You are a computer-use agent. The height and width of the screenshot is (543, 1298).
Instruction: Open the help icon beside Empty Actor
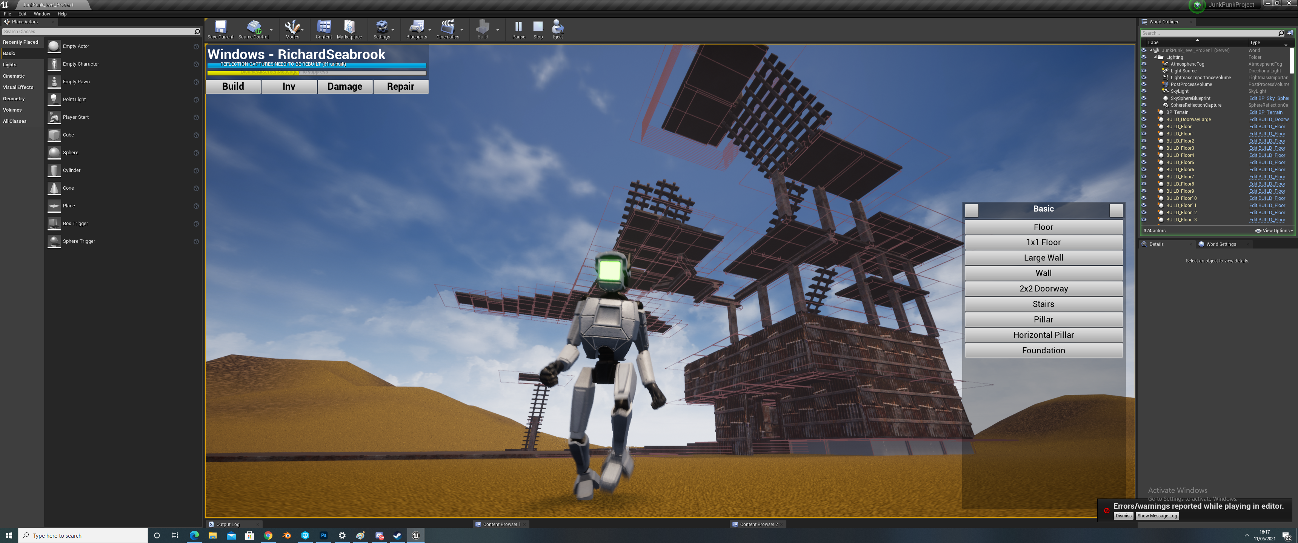coord(196,46)
